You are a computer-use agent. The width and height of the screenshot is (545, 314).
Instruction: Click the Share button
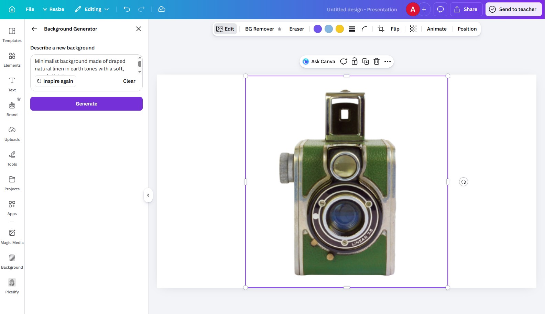466,9
